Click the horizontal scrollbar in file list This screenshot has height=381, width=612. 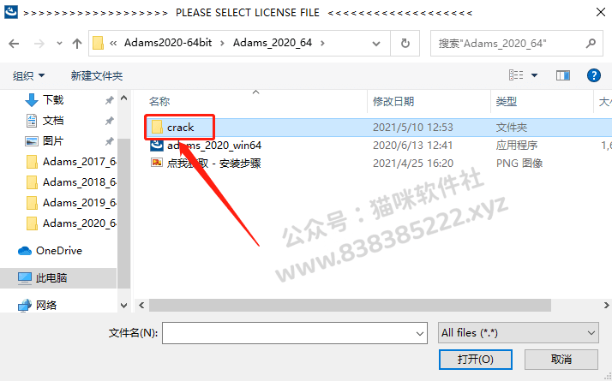pos(350,306)
